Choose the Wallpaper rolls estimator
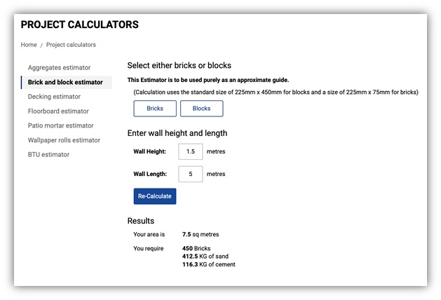The image size is (441, 300). 64,140
